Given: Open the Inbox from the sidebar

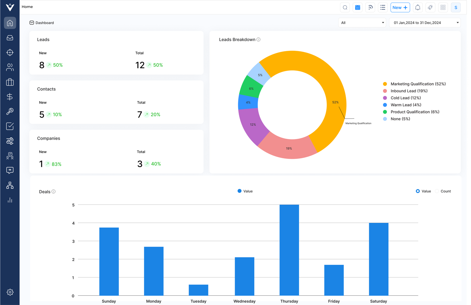Looking at the screenshot, I should [x=10, y=38].
